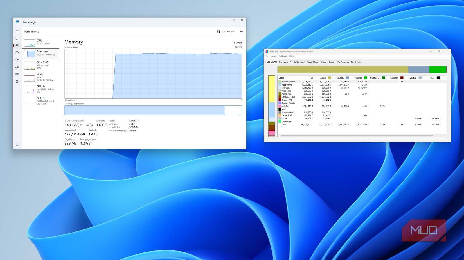The image size is (464, 260).
Task: Click the Performance graph icon in sidebar
Action: click(17, 45)
